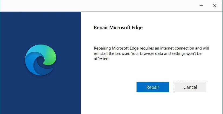Click the Microsoft Edge logo
The image size is (223, 114).
click(x=41, y=60)
